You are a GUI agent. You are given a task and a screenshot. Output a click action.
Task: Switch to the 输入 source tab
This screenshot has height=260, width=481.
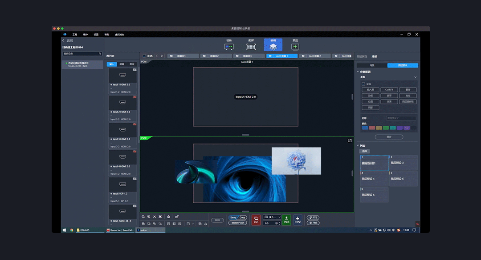(x=112, y=64)
